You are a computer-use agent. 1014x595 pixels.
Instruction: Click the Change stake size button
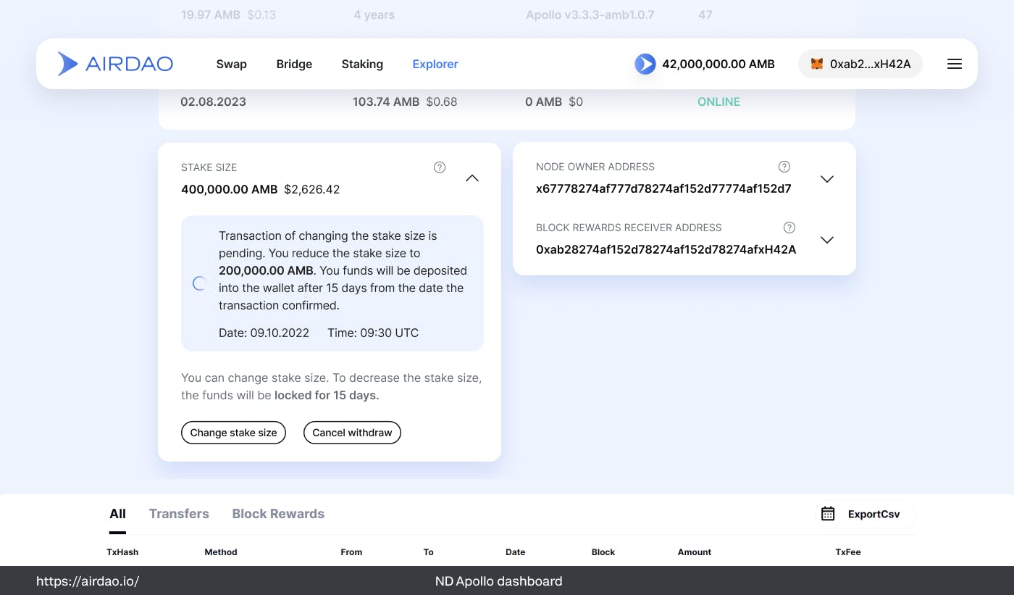233,433
